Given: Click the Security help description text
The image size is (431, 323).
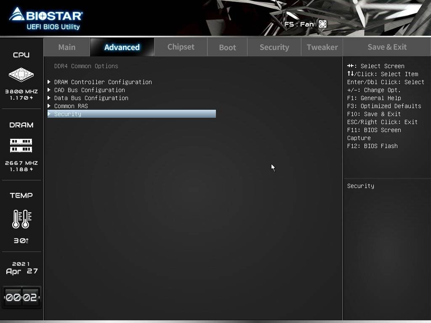Looking at the screenshot, I should 360,185.
